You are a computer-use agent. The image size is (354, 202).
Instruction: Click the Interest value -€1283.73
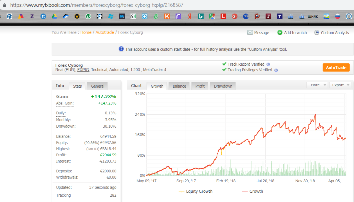click(107, 161)
